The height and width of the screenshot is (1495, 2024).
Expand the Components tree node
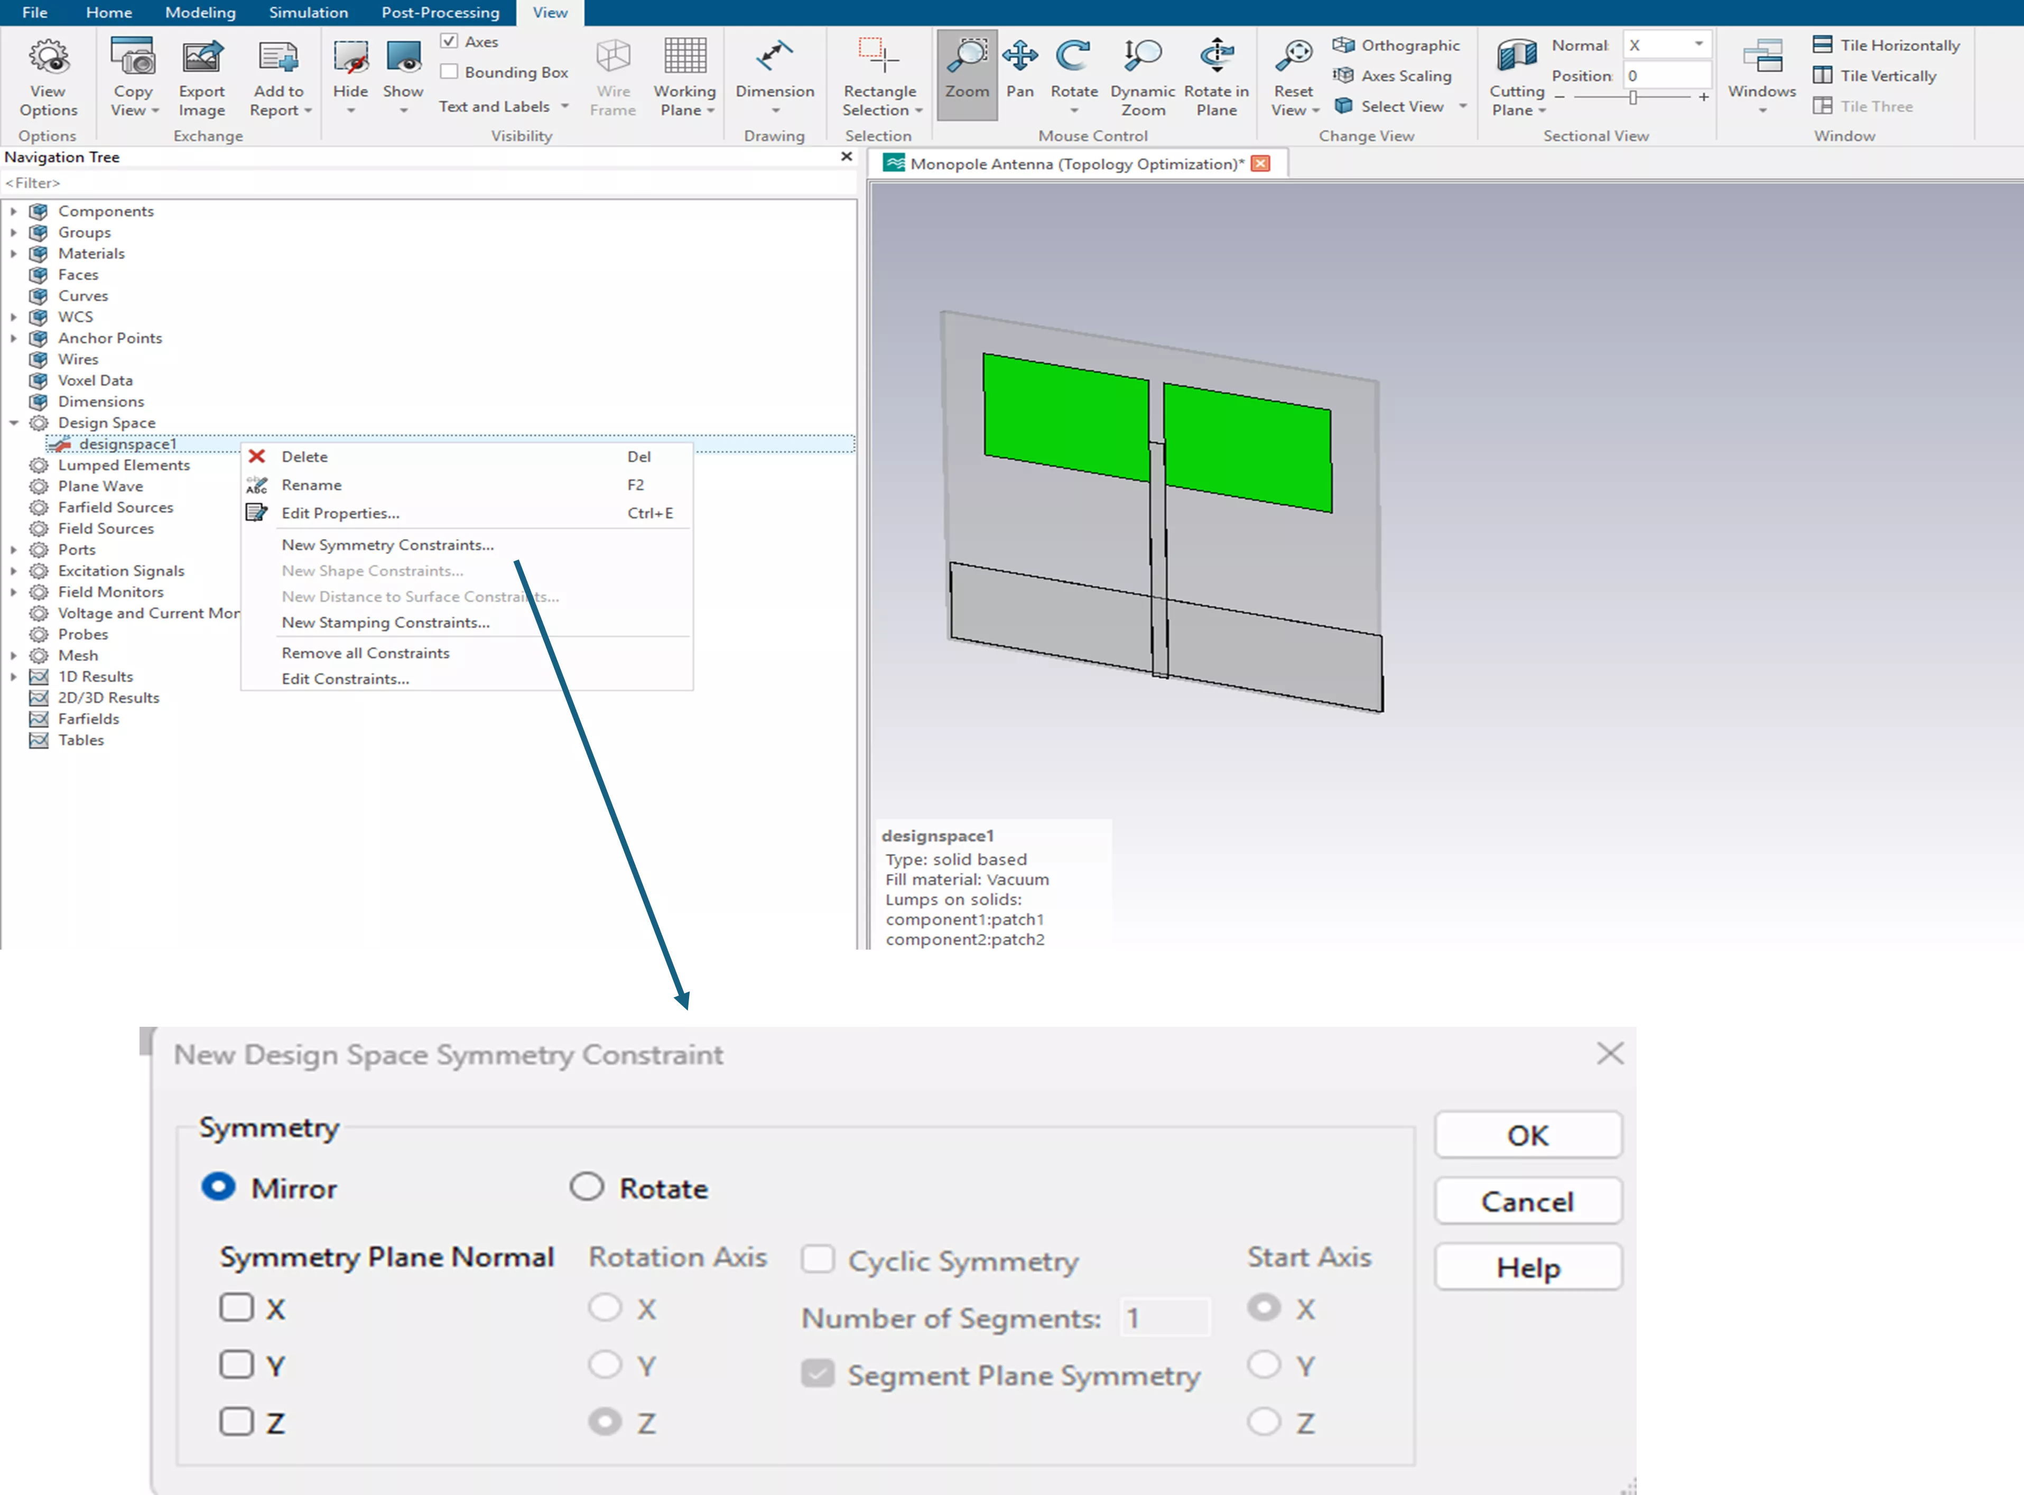pyautogui.click(x=14, y=211)
